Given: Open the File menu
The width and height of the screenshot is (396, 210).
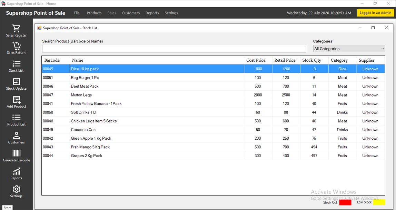Looking at the screenshot, I should pos(77,13).
